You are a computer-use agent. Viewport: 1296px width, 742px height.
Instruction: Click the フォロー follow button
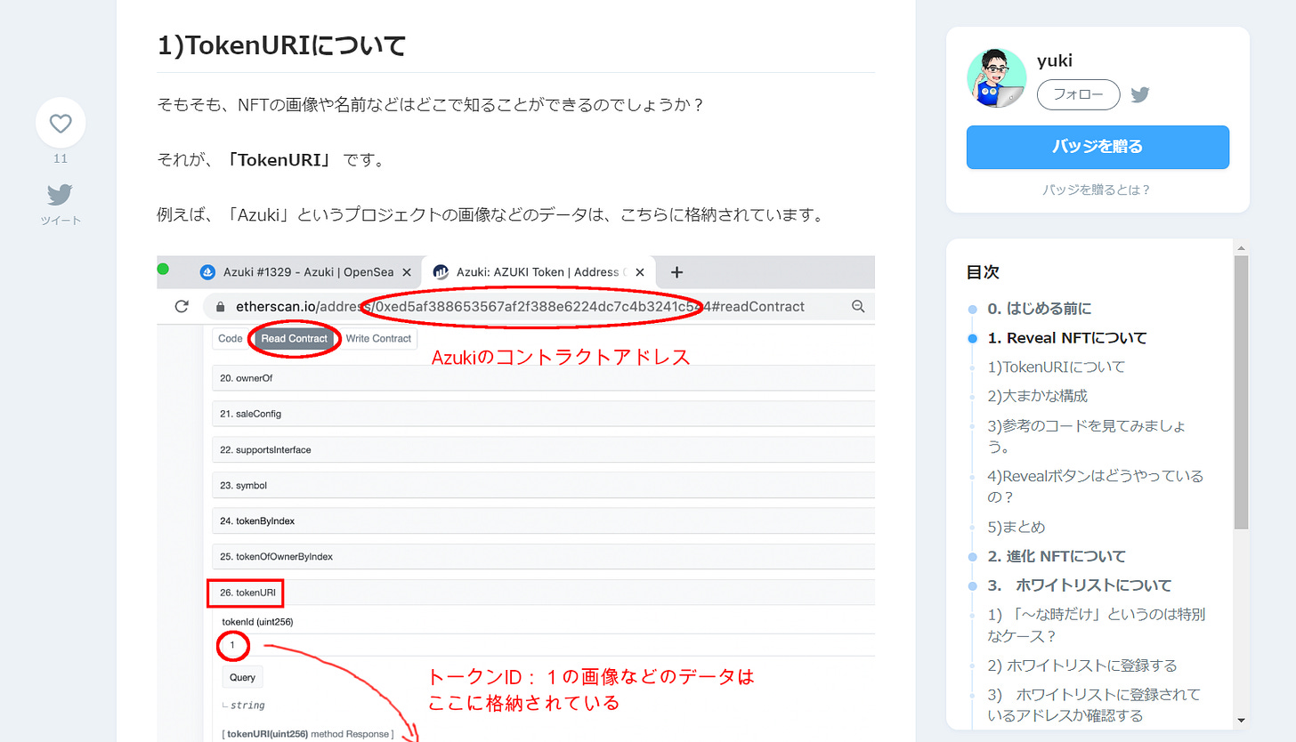(x=1079, y=94)
